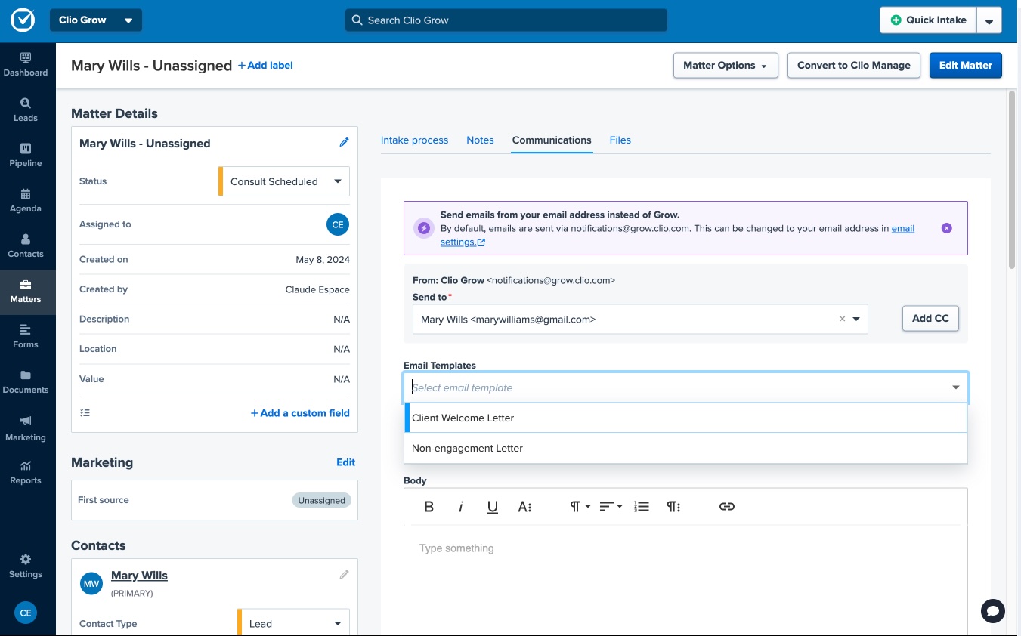Click Add a custom field link
The width and height of the screenshot is (1021, 636).
pos(300,413)
